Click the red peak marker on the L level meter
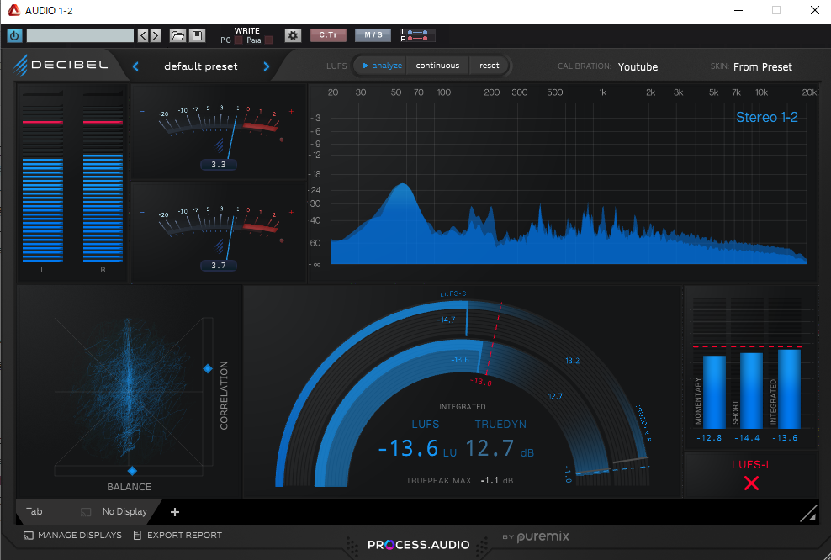Screen dimensions: 831x560 pyautogui.click(x=42, y=122)
